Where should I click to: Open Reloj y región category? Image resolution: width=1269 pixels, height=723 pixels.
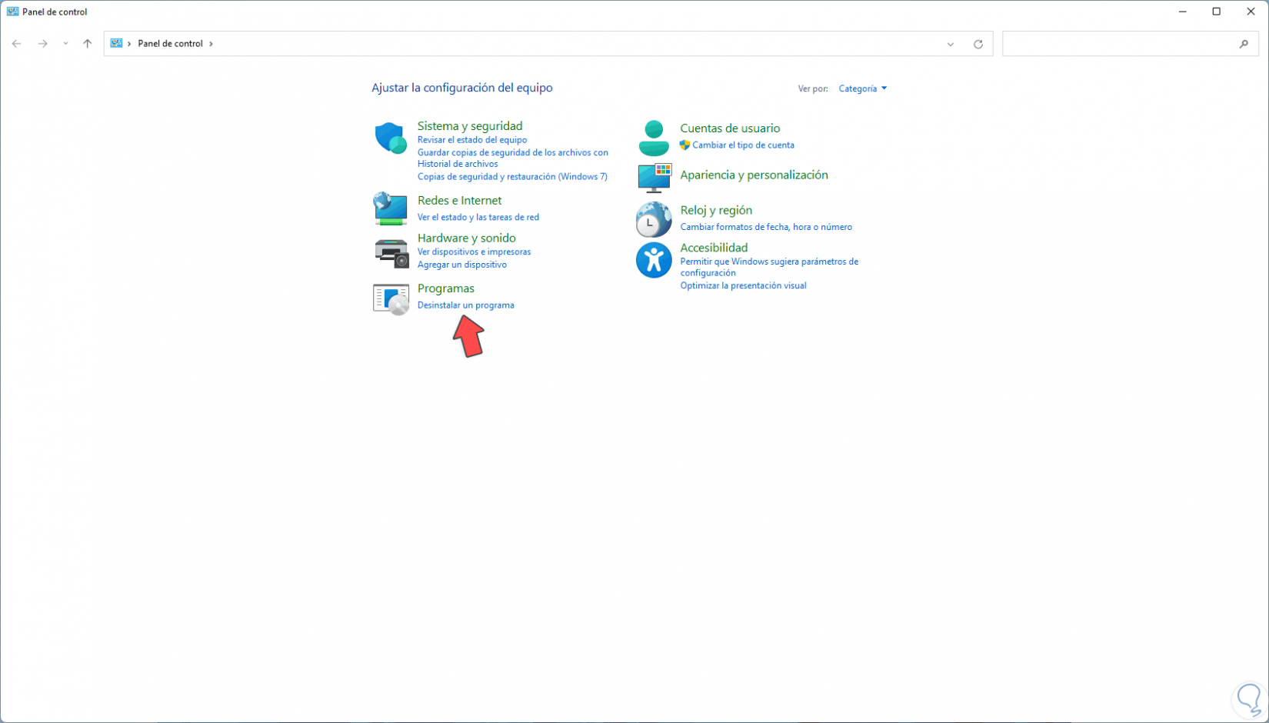716,211
